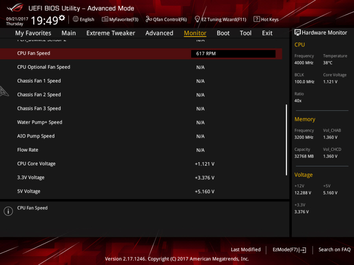Viewport: 354px width, 265px height.
Task: Click the 3200 MHz memory frequency
Action: pos(304,137)
